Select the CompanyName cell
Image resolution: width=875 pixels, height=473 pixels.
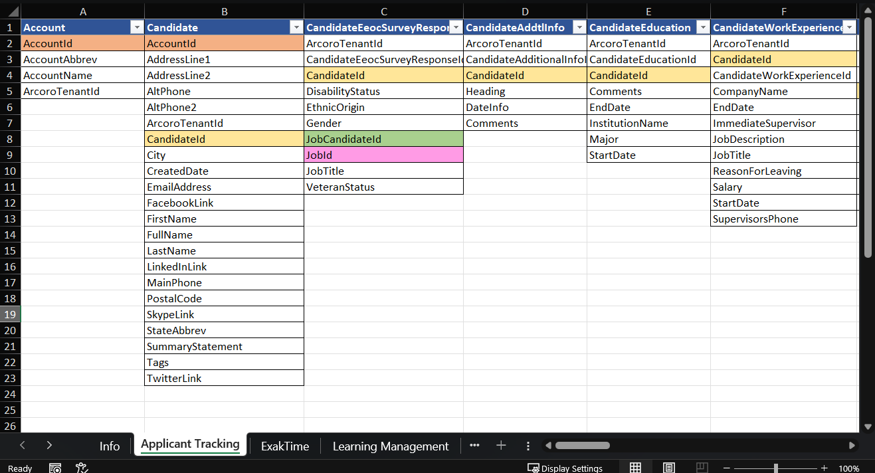pos(784,91)
